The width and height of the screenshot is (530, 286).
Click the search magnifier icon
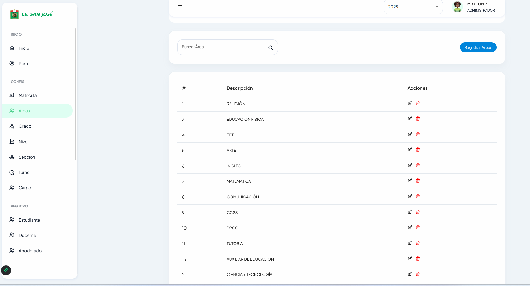(x=270, y=48)
